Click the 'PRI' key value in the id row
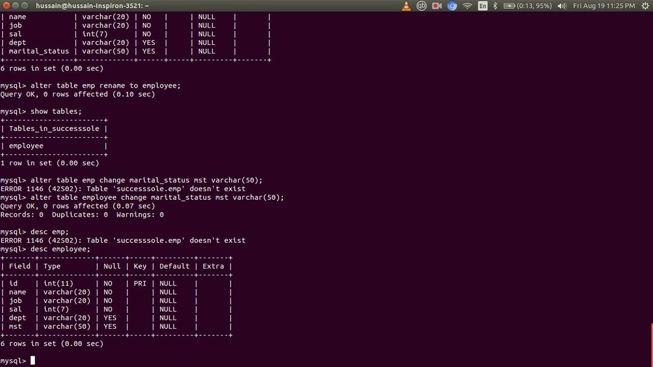653x367 pixels. (140, 283)
